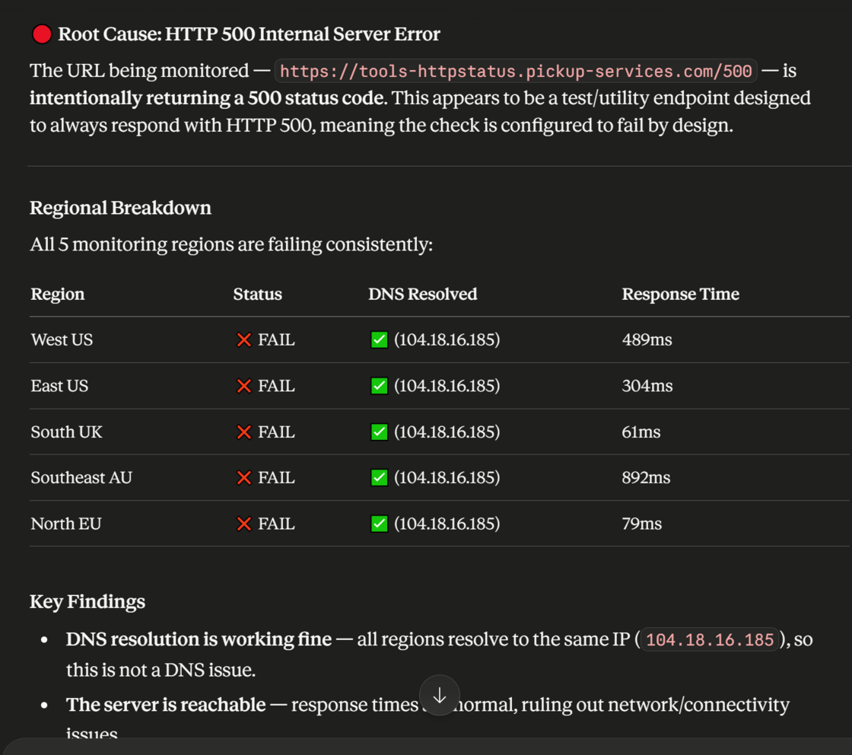Viewport: 852px width, 755px height.
Task: Click the IP address in Southeast AU row
Action: tap(447, 478)
